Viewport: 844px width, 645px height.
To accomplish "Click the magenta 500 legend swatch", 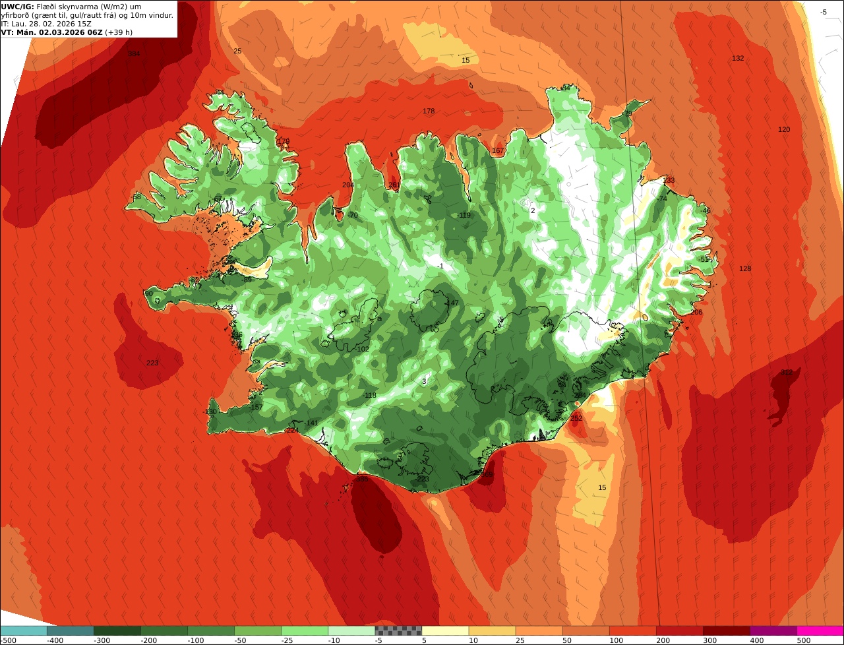I will 820,630.
